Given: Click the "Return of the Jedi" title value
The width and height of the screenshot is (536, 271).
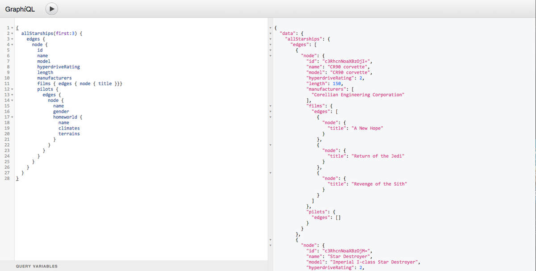Looking at the screenshot, I should pyautogui.click(x=378, y=156).
